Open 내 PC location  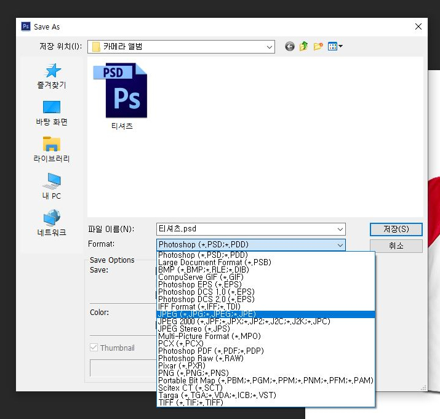[x=52, y=186]
